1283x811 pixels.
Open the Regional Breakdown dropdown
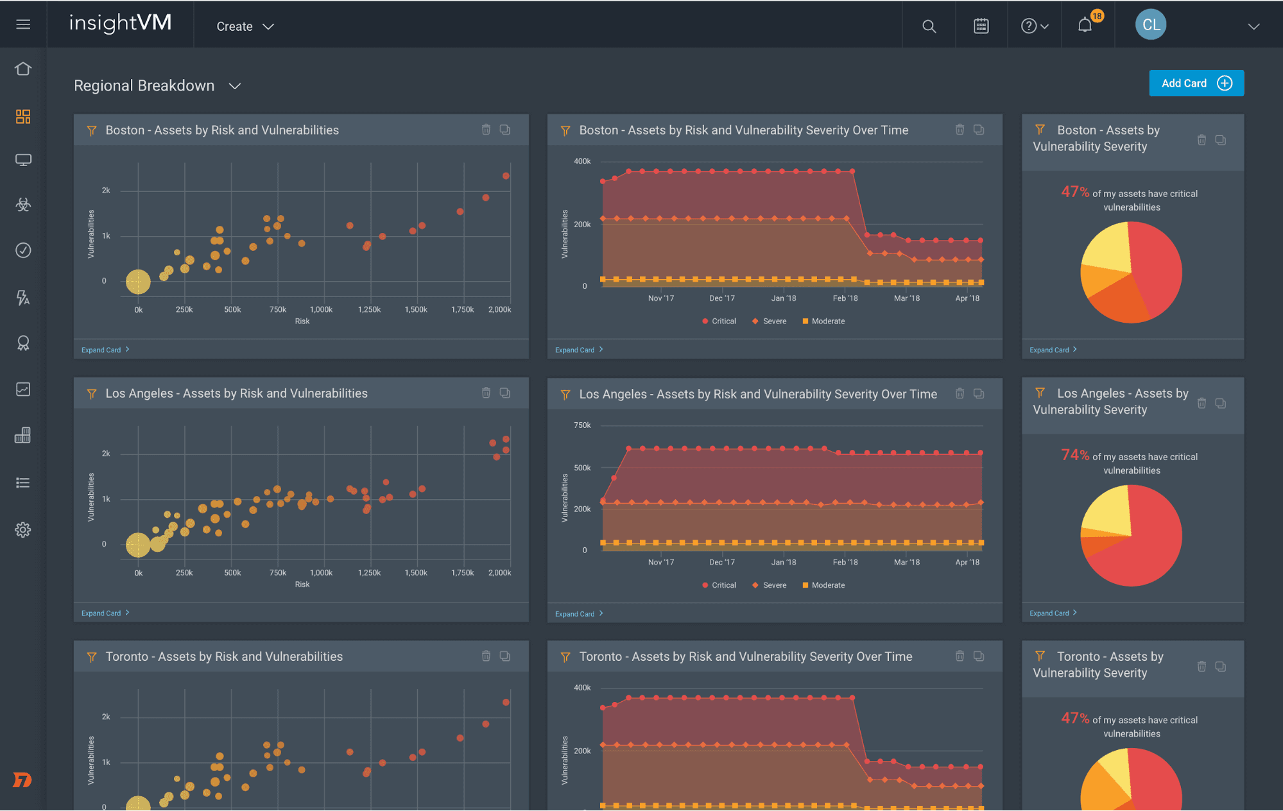[234, 85]
